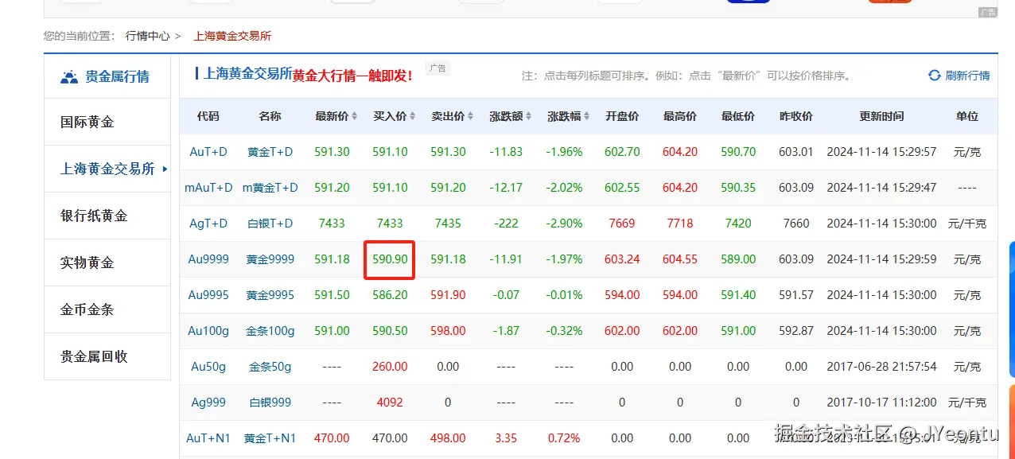1015x459 pixels.
Task: Sort the table by the 卖出价 column
Action: pos(453,116)
